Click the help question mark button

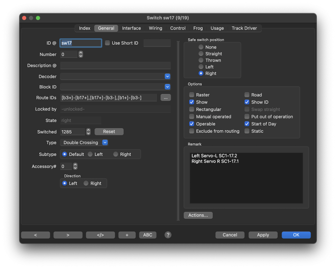coord(168,235)
